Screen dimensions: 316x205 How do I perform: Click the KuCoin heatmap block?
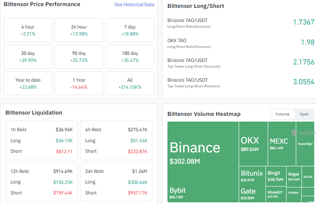click(308, 176)
